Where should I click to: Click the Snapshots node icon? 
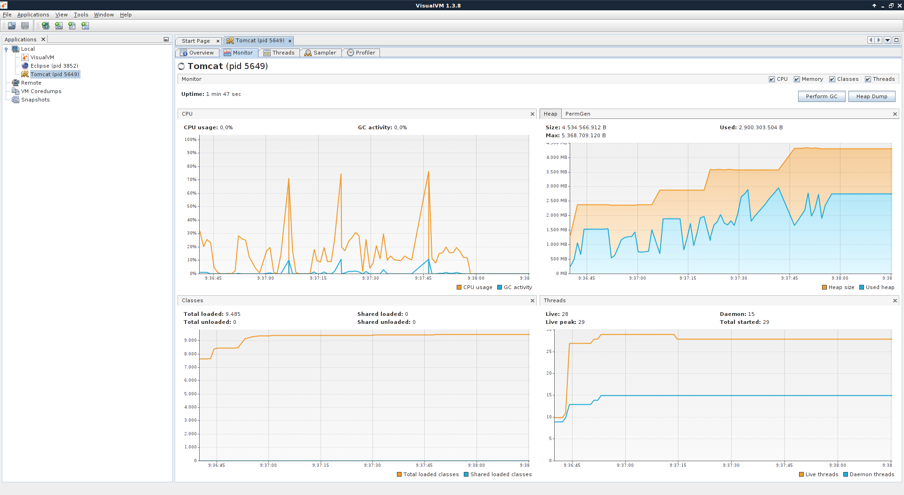pyautogui.click(x=16, y=100)
